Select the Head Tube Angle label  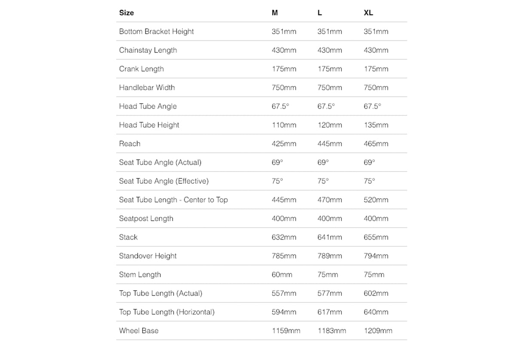pyautogui.click(x=147, y=106)
